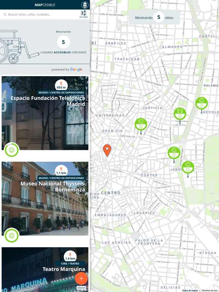Select the museum marker near Gran Vía

[141, 125]
